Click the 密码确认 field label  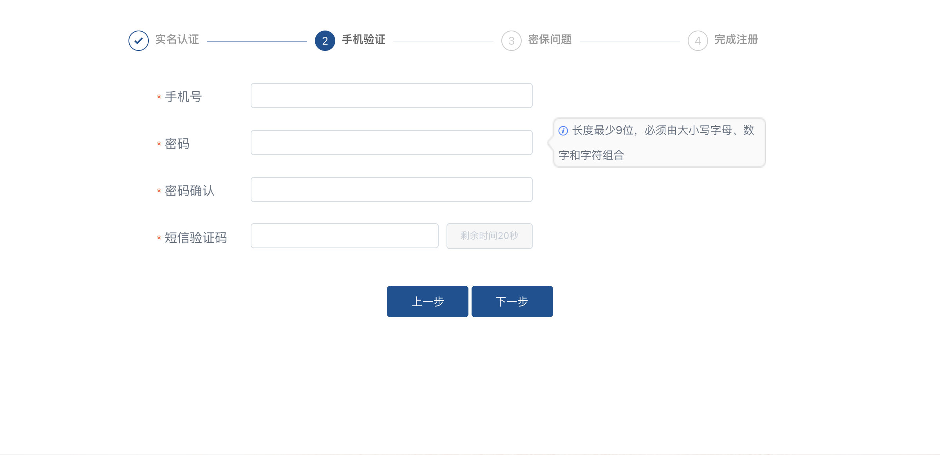click(190, 191)
